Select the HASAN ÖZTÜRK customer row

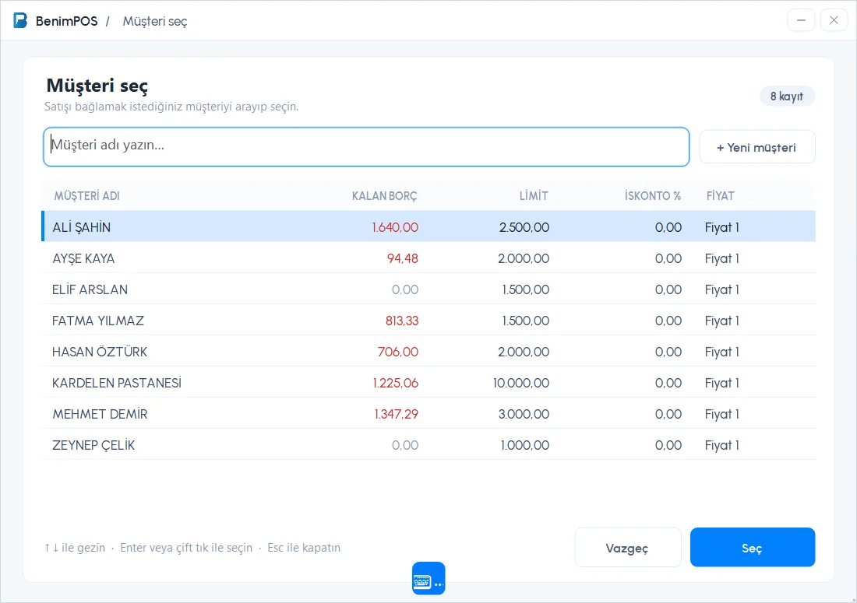tap(429, 351)
